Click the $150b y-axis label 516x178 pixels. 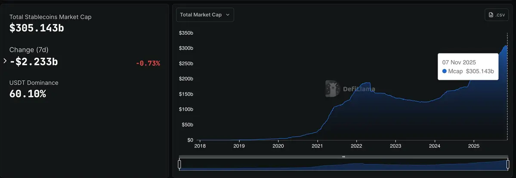pyautogui.click(x=186, y=94)
